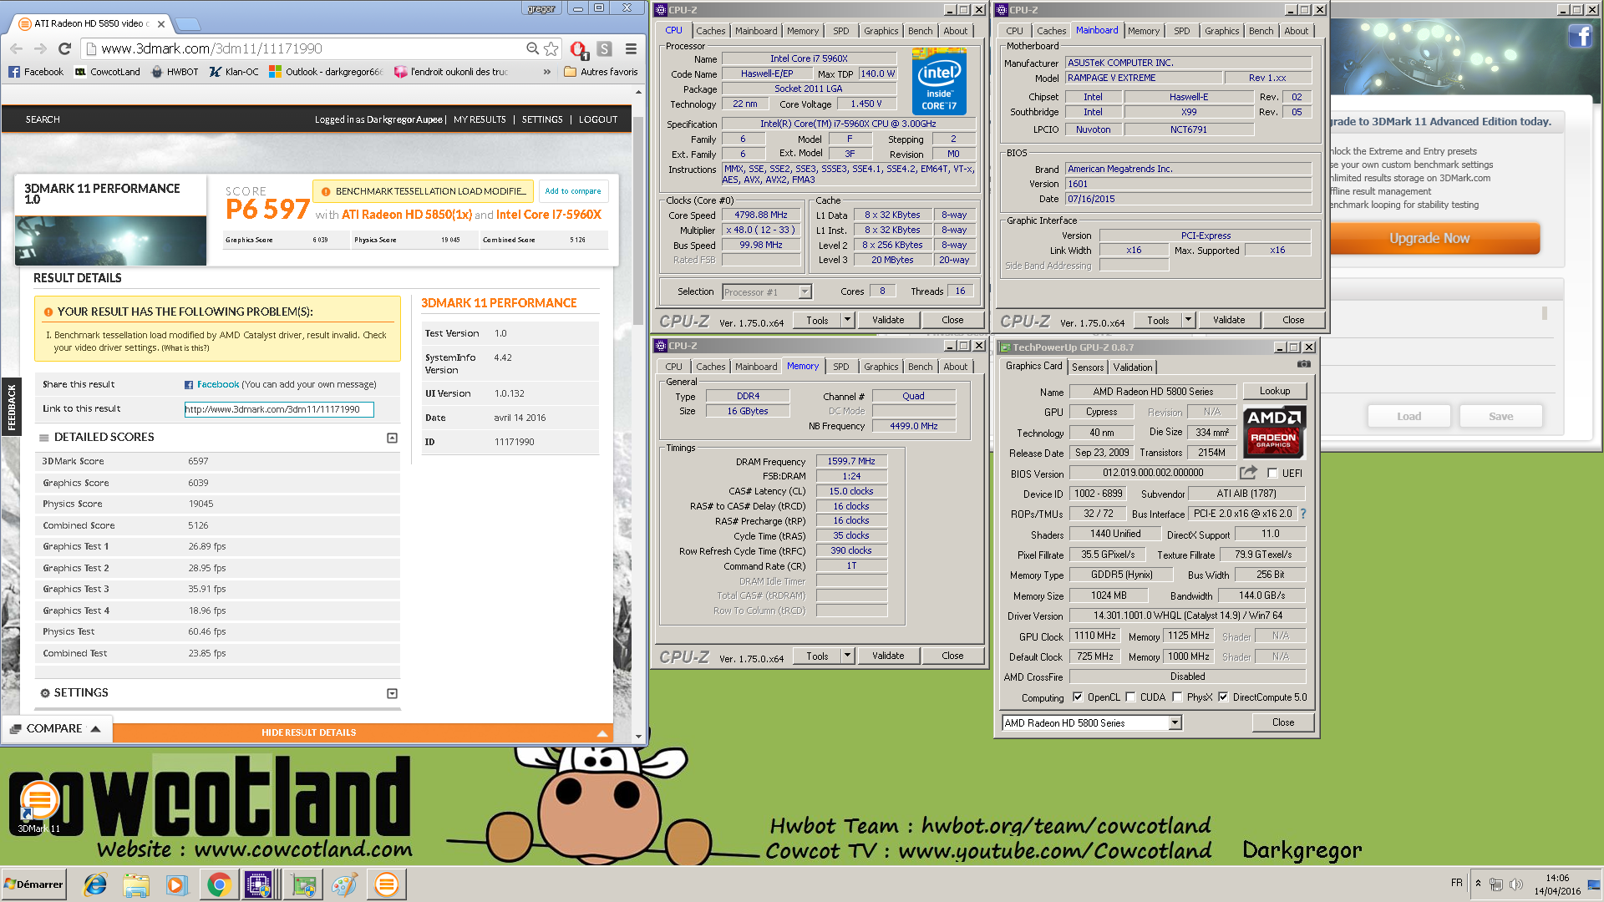Screen dimensions: 1604x902
Task: Open the HWBOT bookmark
Action: pos(175,72)
